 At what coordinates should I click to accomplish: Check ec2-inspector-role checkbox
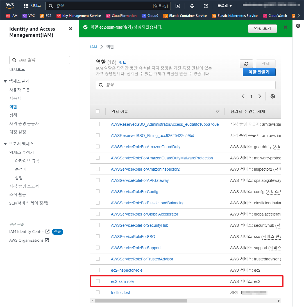(x=98, y=270)
